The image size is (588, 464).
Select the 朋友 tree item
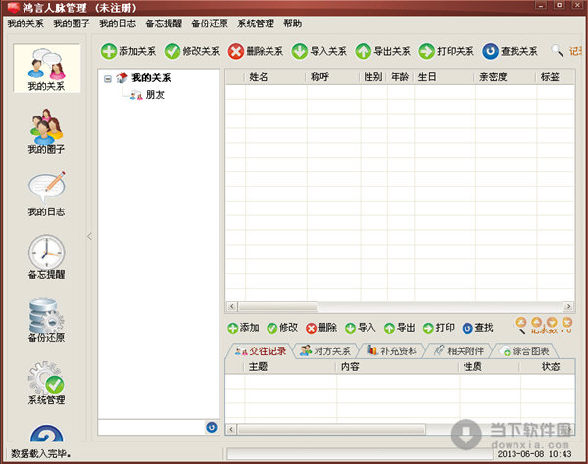point(155,95)
